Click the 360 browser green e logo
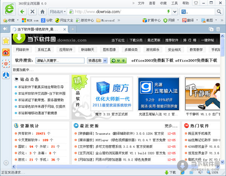The width and height of the screenshot is (226, 176). coord(9,9)
